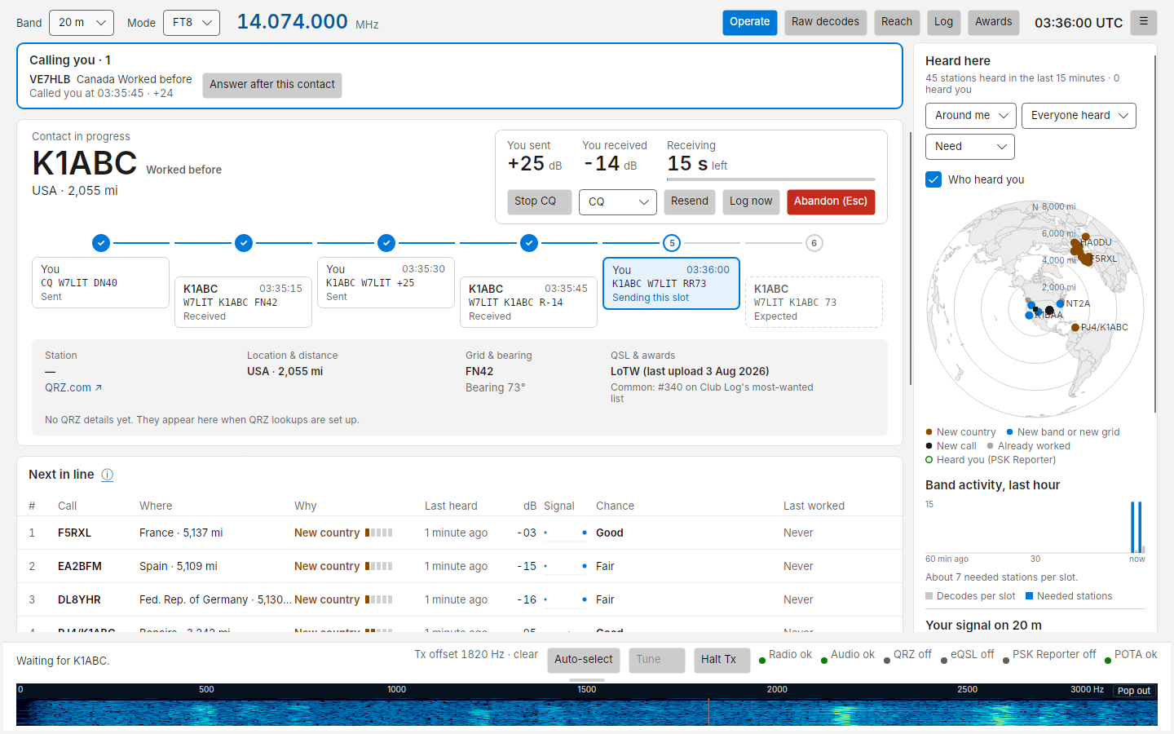Switch to the Operate tab
1174x734 pixels.
tap(750, 22)
